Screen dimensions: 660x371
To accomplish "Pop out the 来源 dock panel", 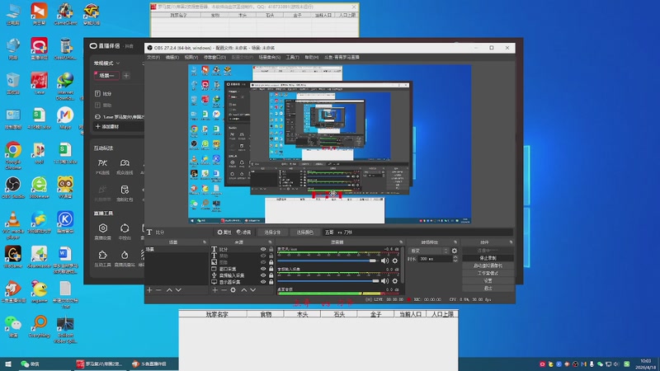I will click(271, 242).
